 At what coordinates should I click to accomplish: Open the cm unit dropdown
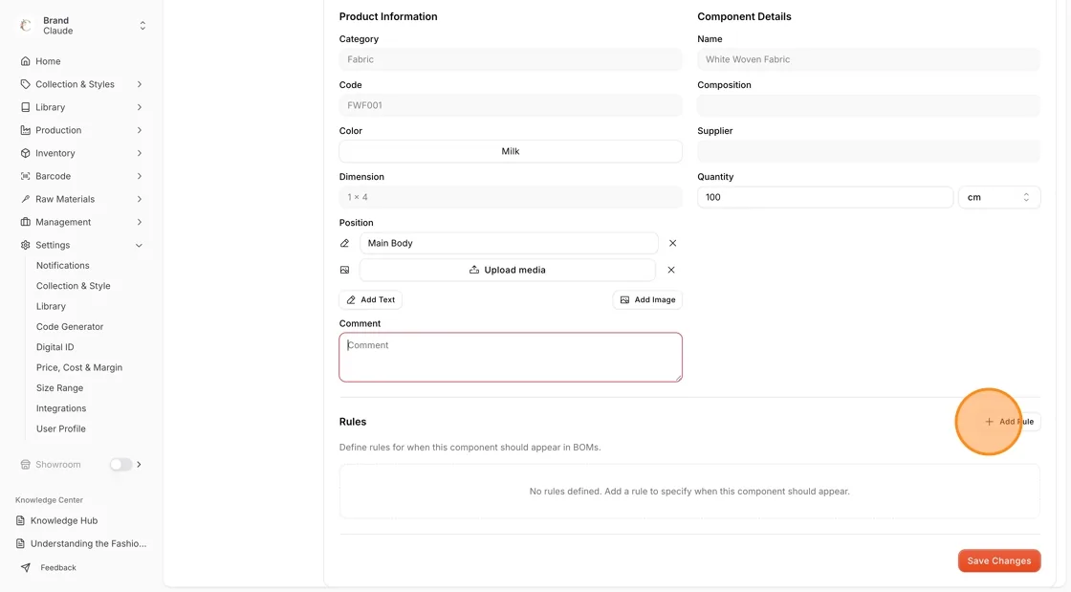click(999, 197)
